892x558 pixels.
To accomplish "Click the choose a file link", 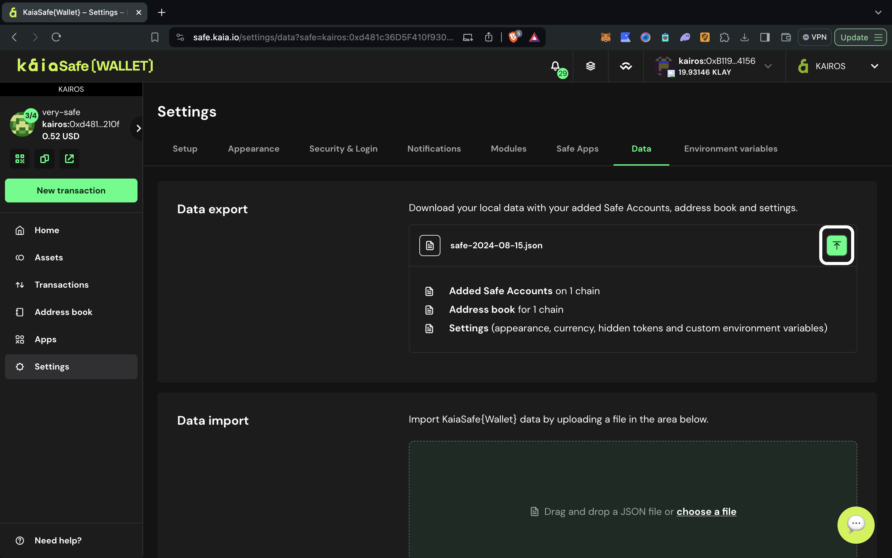I will tap(706, 511).
